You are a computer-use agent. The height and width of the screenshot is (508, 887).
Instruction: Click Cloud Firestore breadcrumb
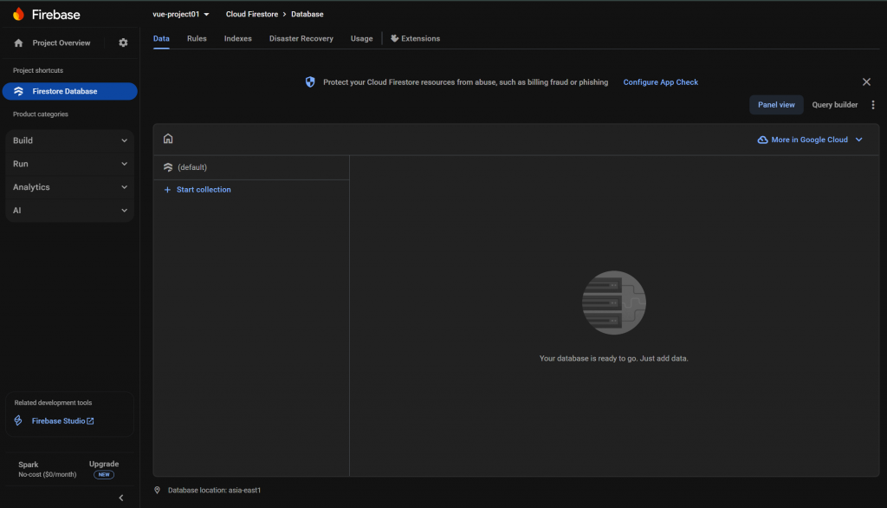(252, 14)
